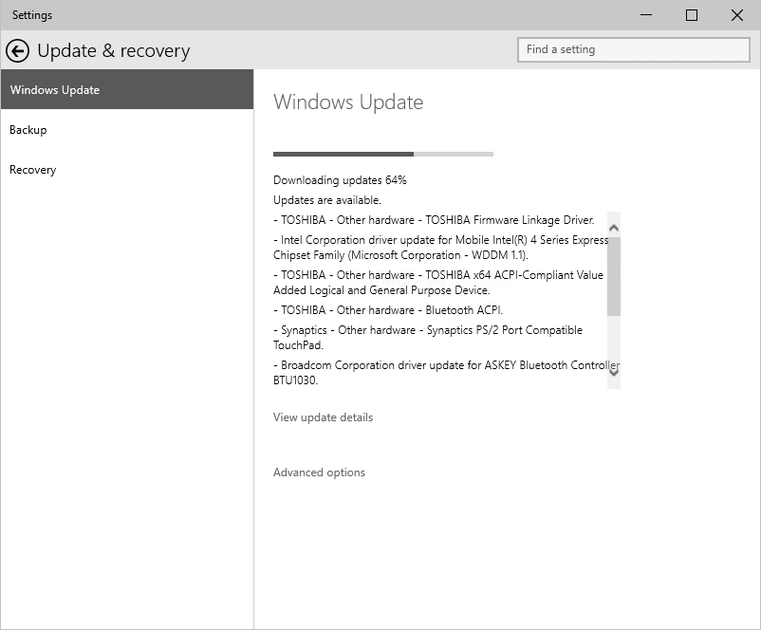Click the update list scroll up arrow
The width and height of the screenshot is (761, 630).
coord(614,228)
